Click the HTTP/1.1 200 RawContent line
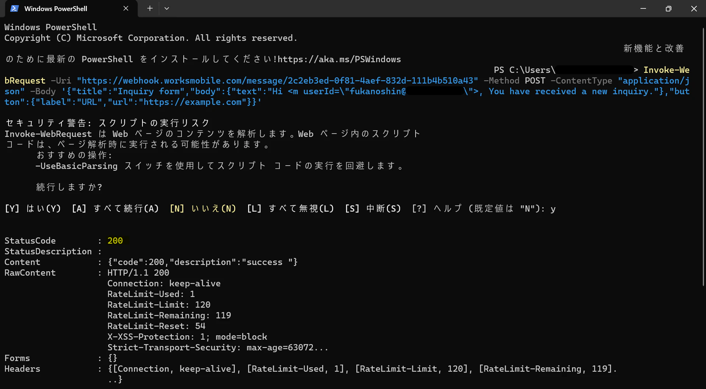The width and height of the screenshot is (706, 389). tap(138, 273)
